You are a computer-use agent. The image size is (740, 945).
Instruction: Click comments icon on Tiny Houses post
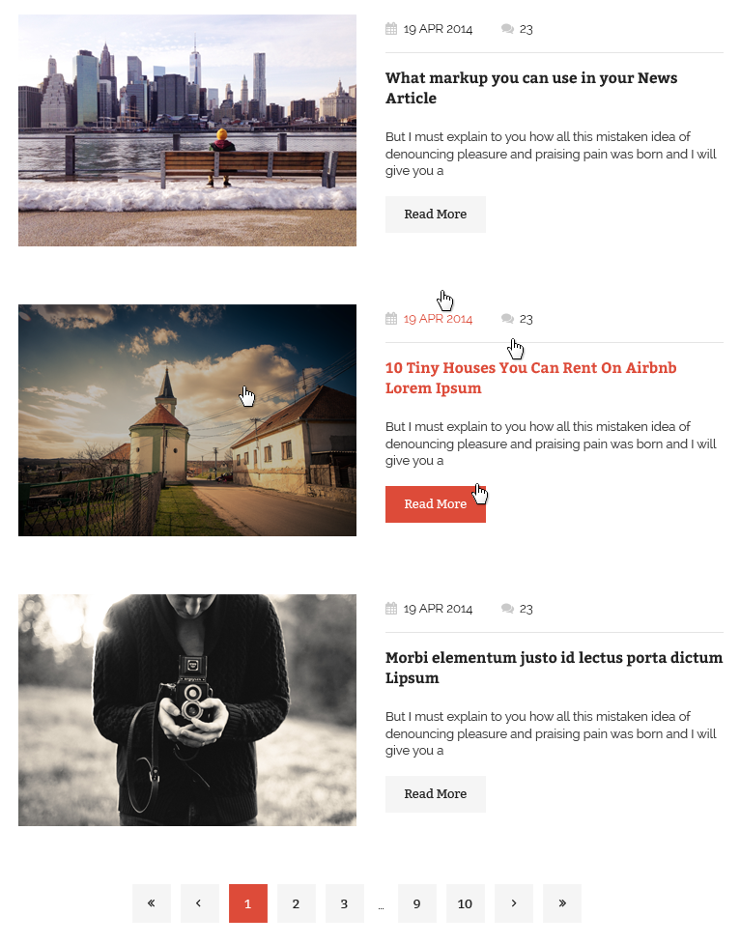(x=507, y=318)
